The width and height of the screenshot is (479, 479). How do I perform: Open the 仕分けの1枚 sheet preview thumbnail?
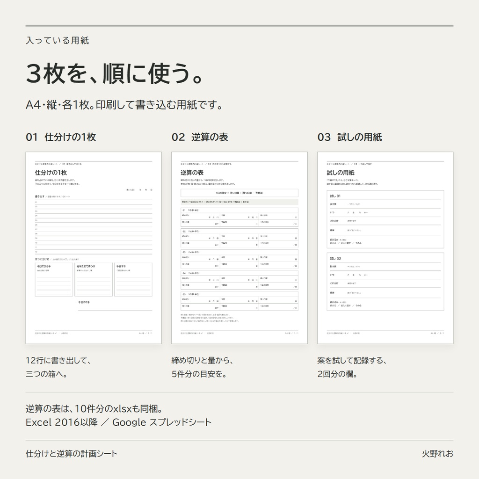pyautogui.click(x=94, y=248)
